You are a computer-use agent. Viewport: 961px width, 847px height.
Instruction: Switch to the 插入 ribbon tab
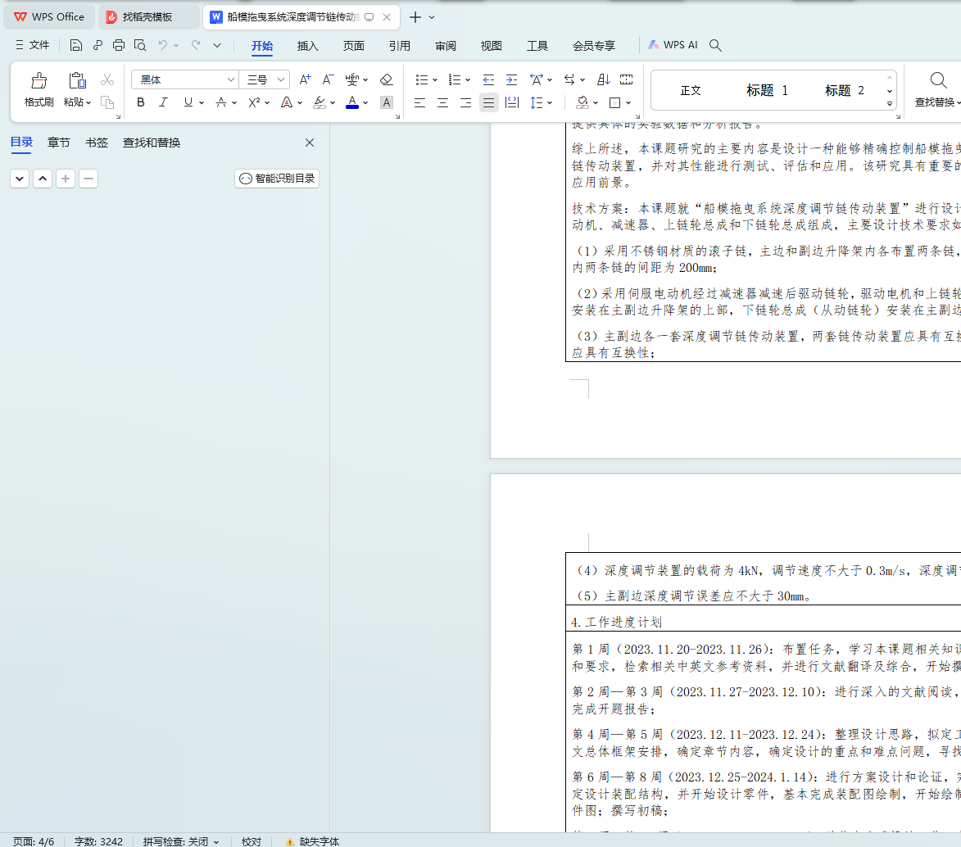[308, 46]
